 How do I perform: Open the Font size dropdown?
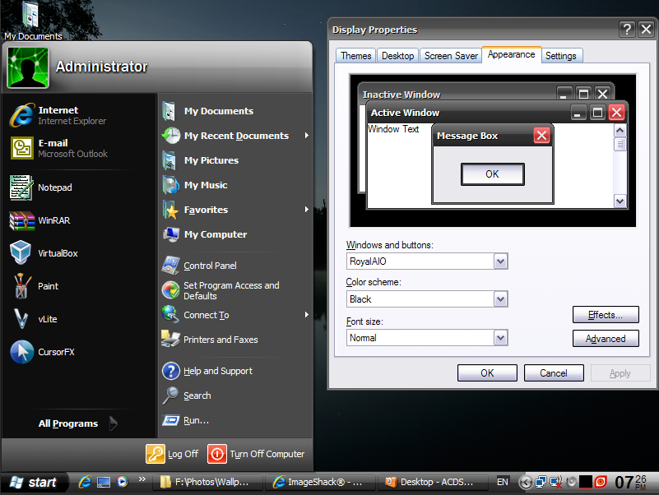500,337
